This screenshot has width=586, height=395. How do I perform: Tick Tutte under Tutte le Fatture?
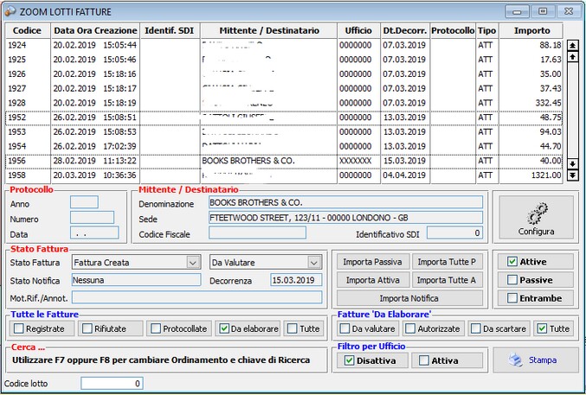coord(293,328)
